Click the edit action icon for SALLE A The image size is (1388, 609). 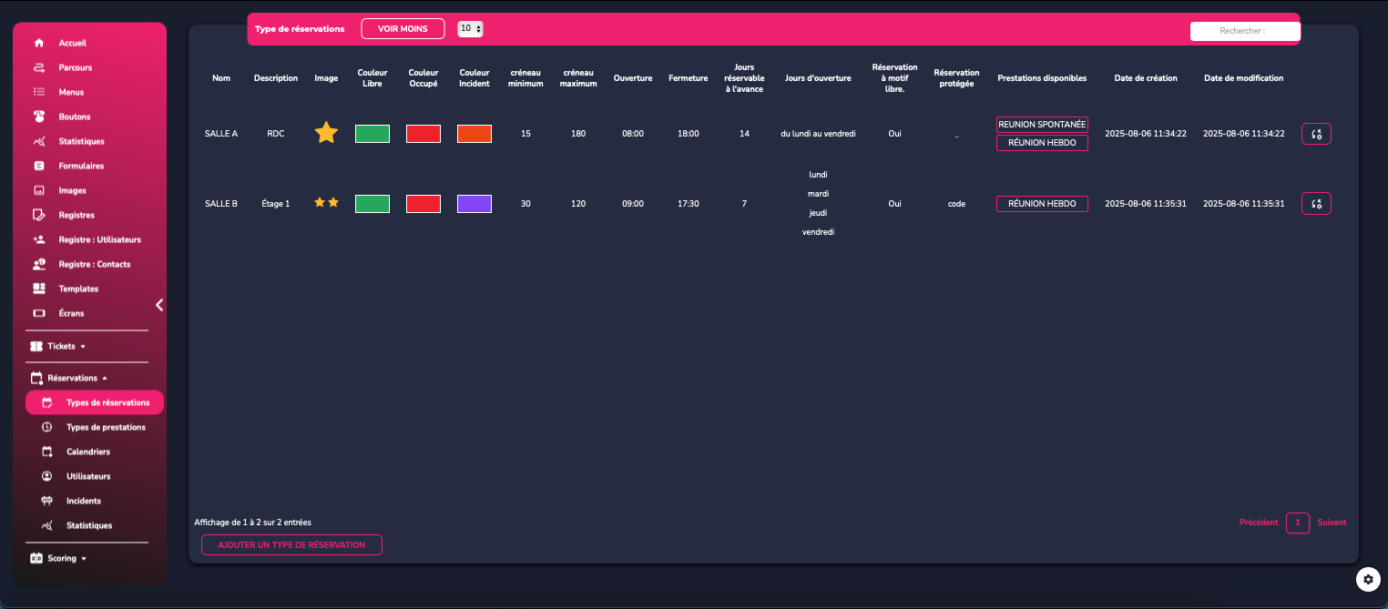tap(1316, 134)
